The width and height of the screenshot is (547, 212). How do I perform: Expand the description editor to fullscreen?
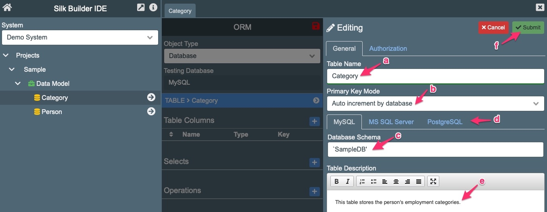coord(433,182)
